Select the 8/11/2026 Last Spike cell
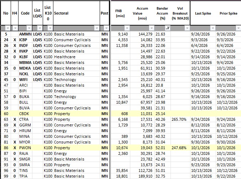 pyautogui.click(x=203, y=131)
